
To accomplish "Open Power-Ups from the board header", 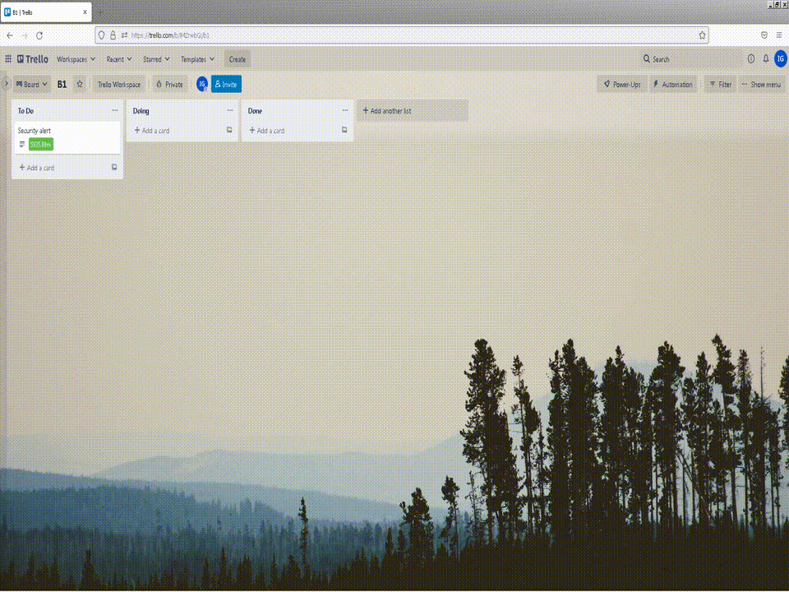I will point(621,84).
